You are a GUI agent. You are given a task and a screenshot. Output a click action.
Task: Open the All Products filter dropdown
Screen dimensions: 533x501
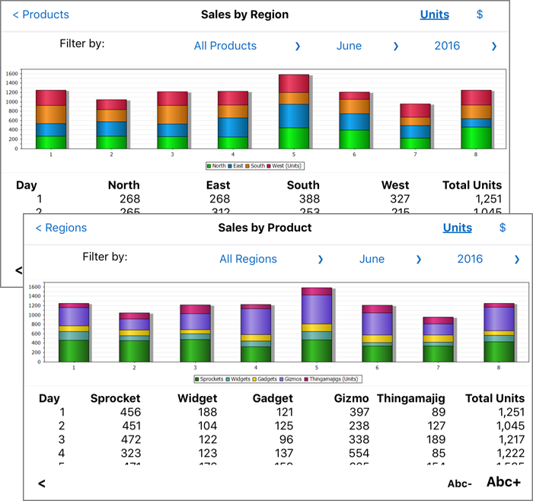pyautogui.click(x=225, y=46)
